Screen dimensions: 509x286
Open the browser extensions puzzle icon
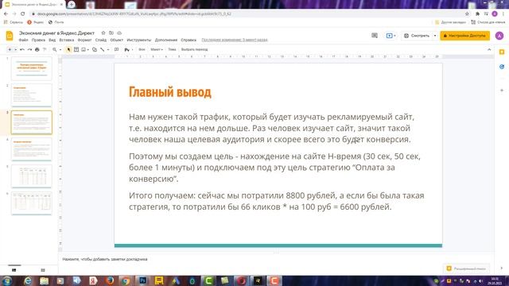pos(477,14)
